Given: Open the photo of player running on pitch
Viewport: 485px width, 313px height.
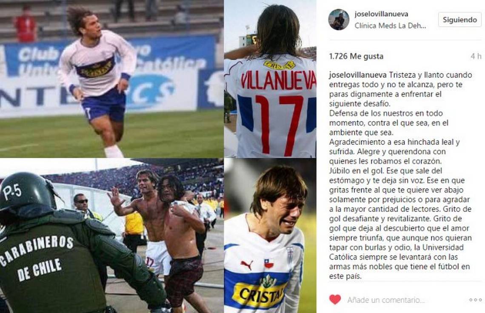Looking at the screenshot, I should coord(111,79).
